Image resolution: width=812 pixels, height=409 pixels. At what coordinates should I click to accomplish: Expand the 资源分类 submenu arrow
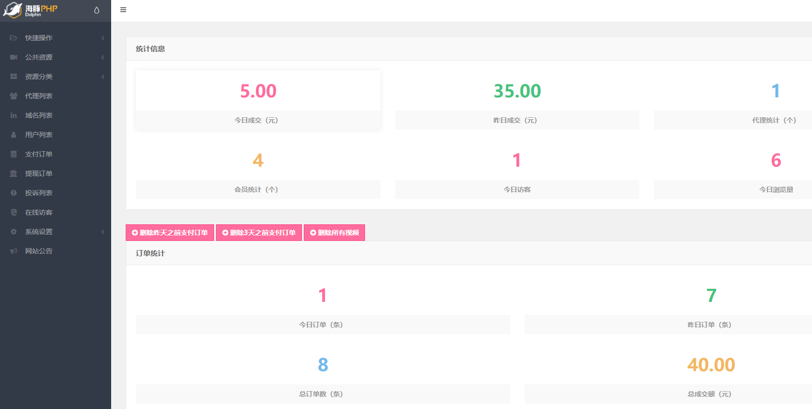pyautogui.click(x=103, y=77)
